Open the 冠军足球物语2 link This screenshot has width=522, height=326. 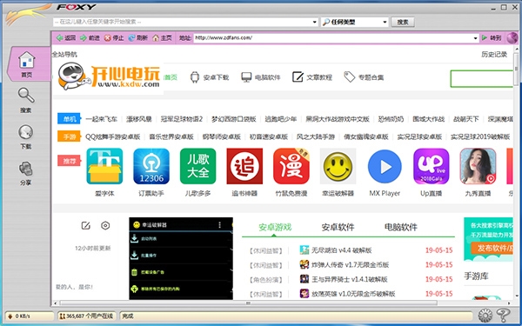click(x=182, y=119)
